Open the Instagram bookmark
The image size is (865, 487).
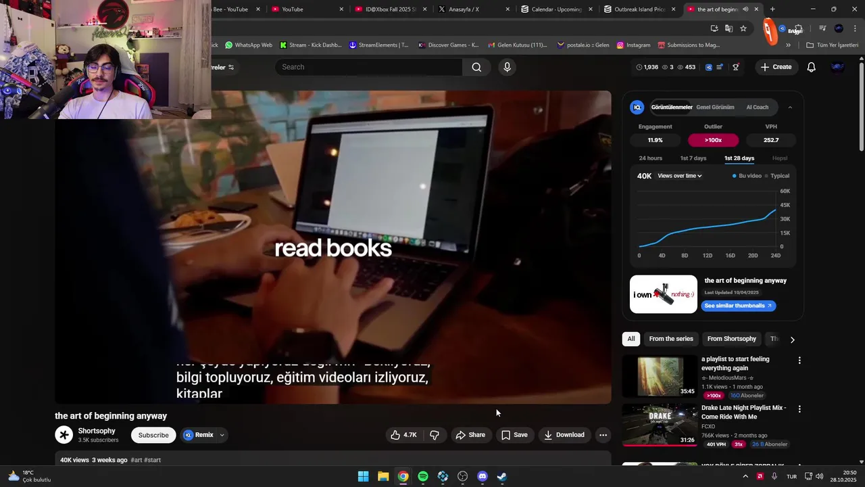click(633, 45)
